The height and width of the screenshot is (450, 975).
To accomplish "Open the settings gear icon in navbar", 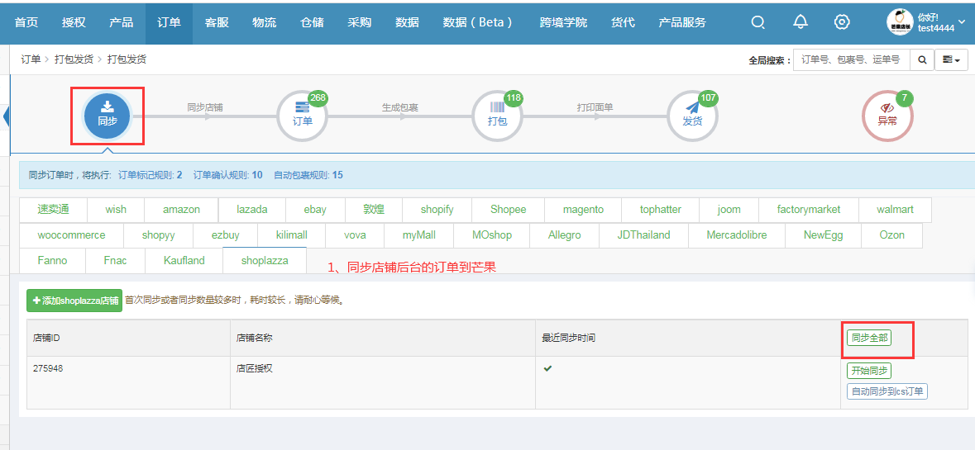I will [842, 22].
